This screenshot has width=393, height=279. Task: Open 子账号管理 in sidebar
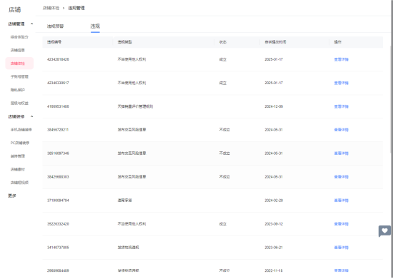click(x=19, y=77)
